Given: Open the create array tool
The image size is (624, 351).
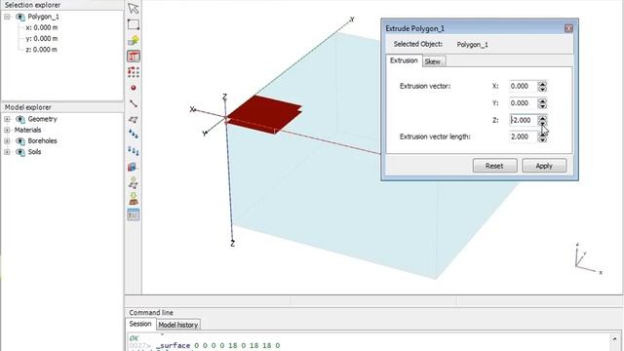Looking at the screenshot, I should (x=134, y=72).
